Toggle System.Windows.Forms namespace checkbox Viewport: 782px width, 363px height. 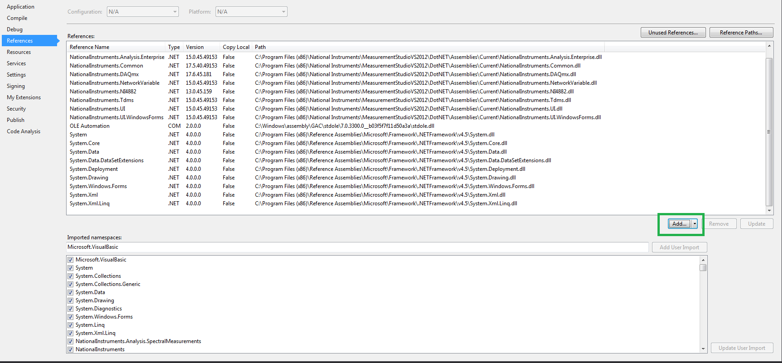(70, 317)
